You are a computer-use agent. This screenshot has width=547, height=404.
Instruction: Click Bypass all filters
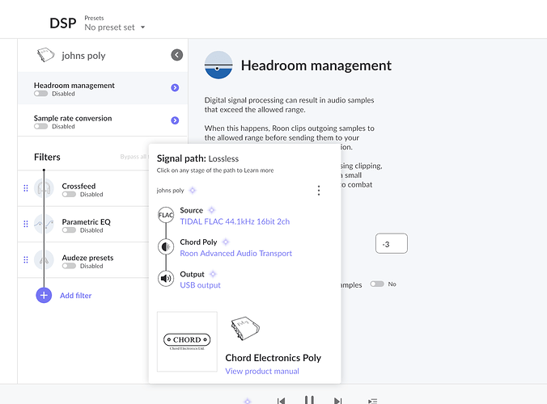pyautogui.click(x=134, y=157)
